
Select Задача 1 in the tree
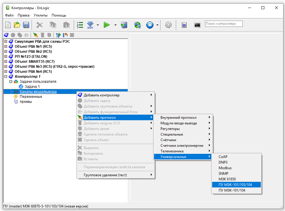tap(32, 87)
